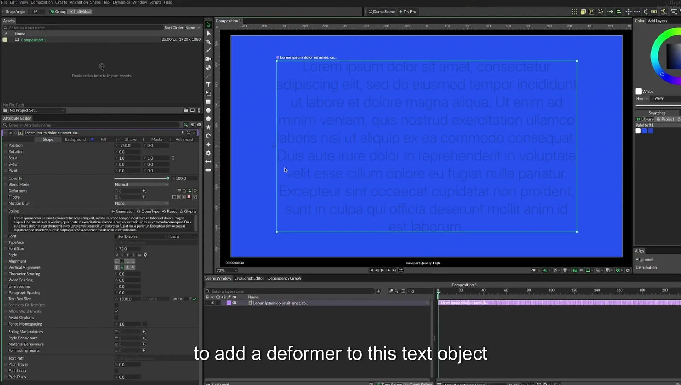Select the Polygon shape tool
This screenshot has height=385, width=681.
[209, 119]
